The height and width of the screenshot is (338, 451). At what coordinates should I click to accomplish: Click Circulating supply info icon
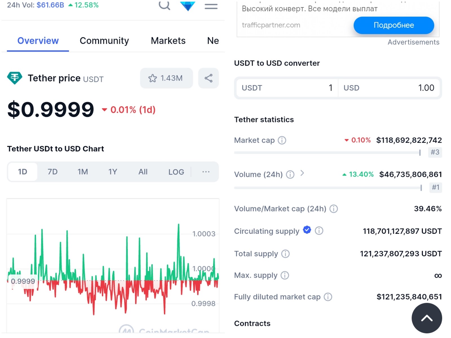pyautogui.click(x=319, y=231)
